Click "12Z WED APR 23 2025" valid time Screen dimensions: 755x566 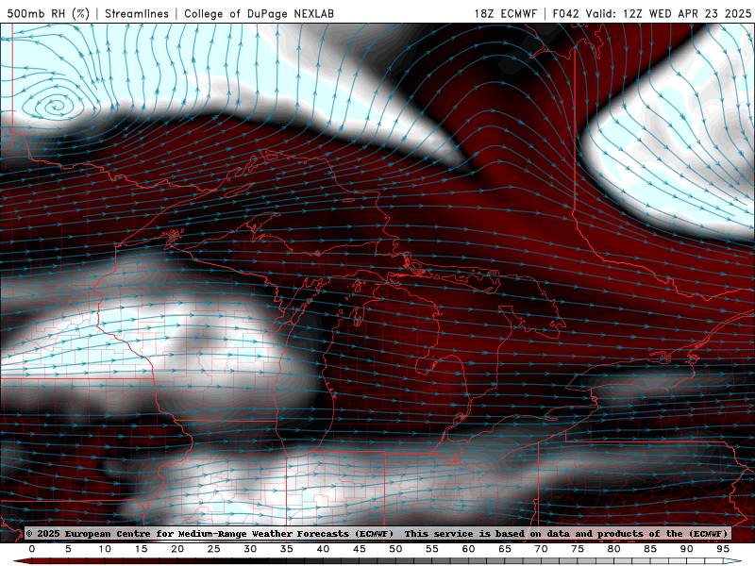click(x=687, y=13)
